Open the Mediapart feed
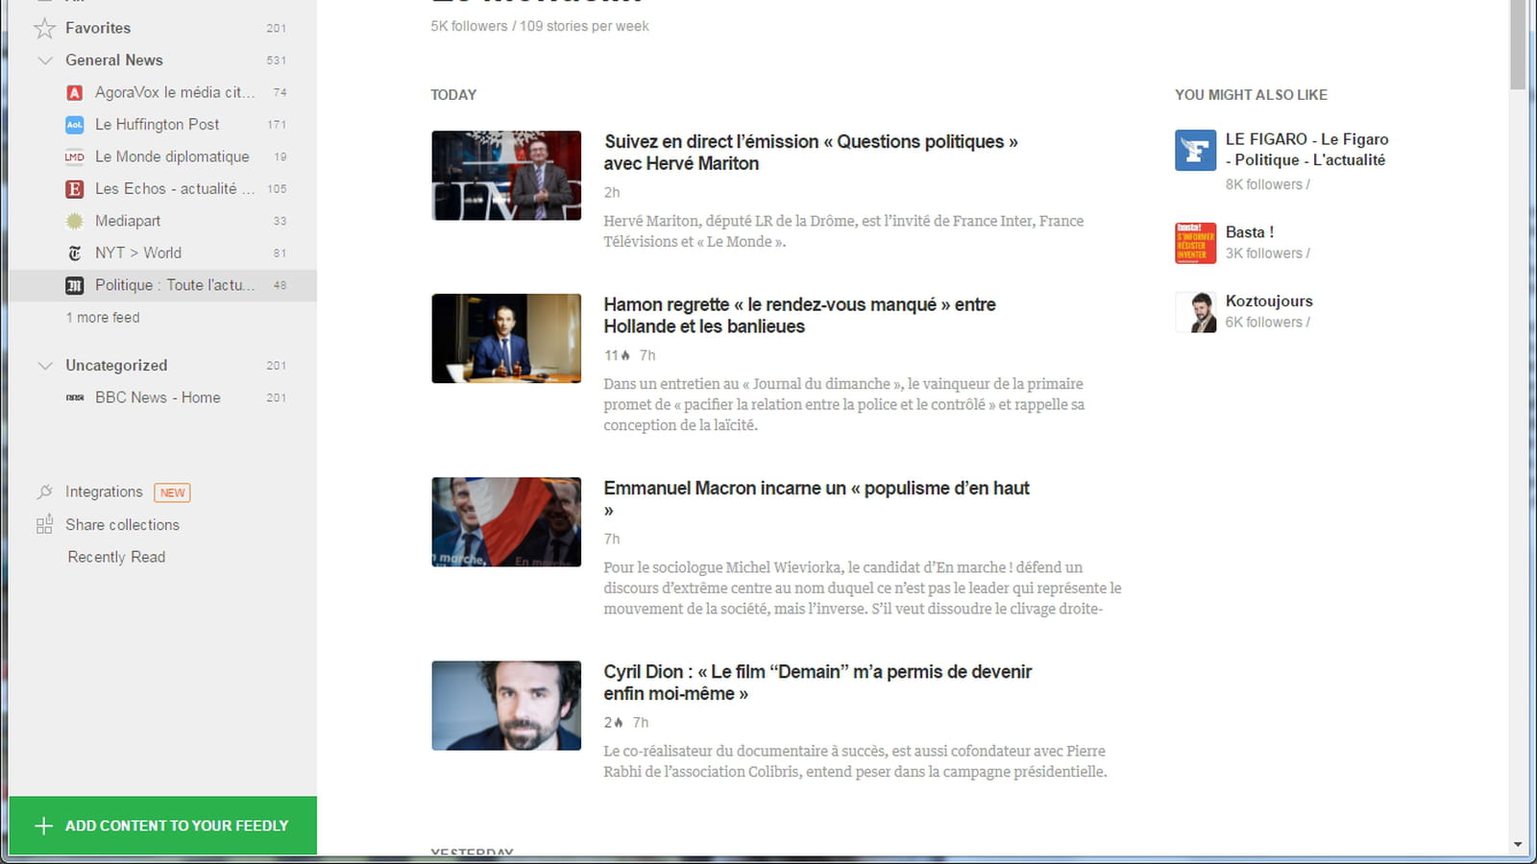The image size is (1537, 864). tap(128, 221)
